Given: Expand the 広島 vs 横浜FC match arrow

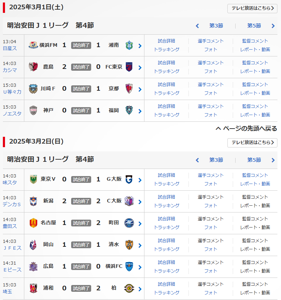Looking at the screenshot, I should tap(140, 267).
